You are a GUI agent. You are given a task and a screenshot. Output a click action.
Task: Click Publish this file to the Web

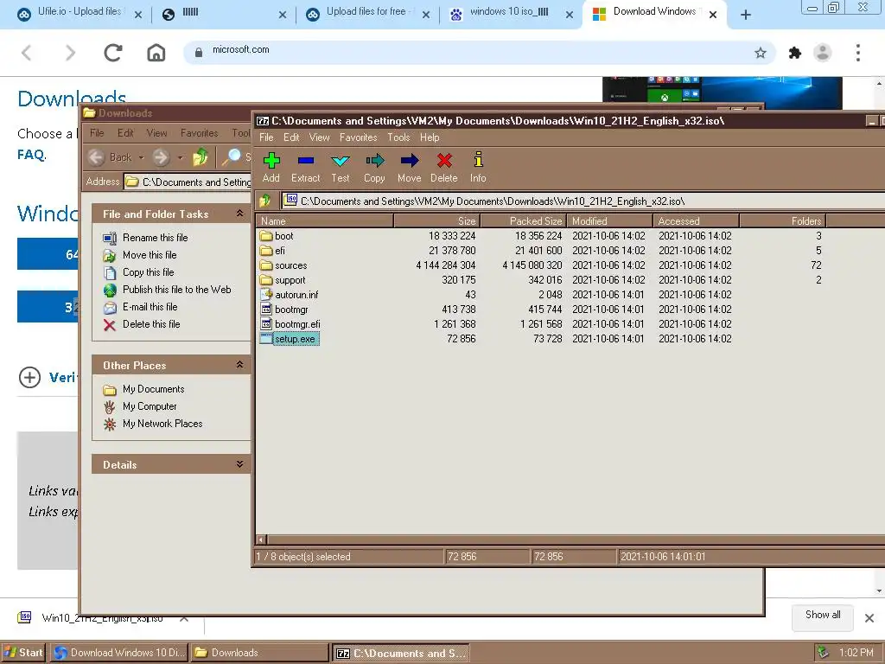(176, 290)
